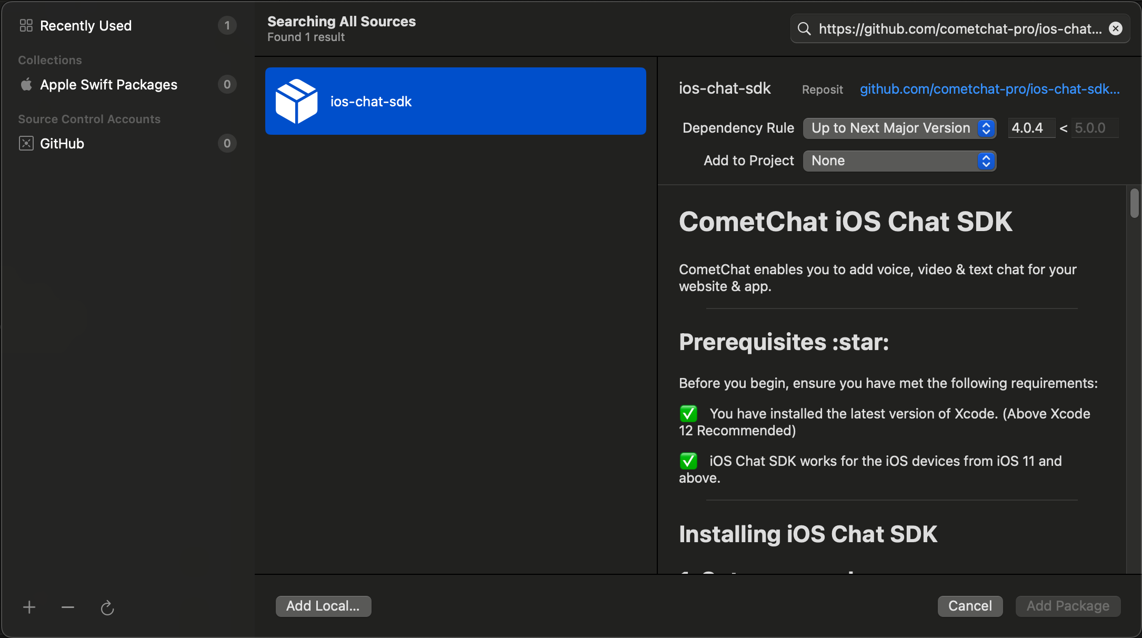1142x638 pixels.
Task: Select Apple Swift Packages collection
Action: pos(108,84)
